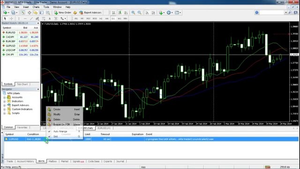
Task: Select the M1 timeframe button
Action: coord(76,19)
